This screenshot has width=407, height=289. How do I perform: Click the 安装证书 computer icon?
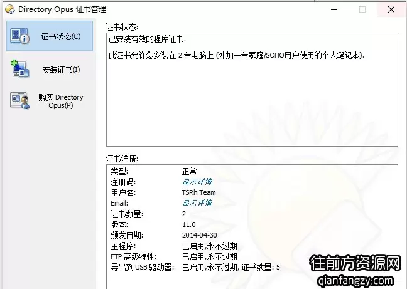(20, 69)
